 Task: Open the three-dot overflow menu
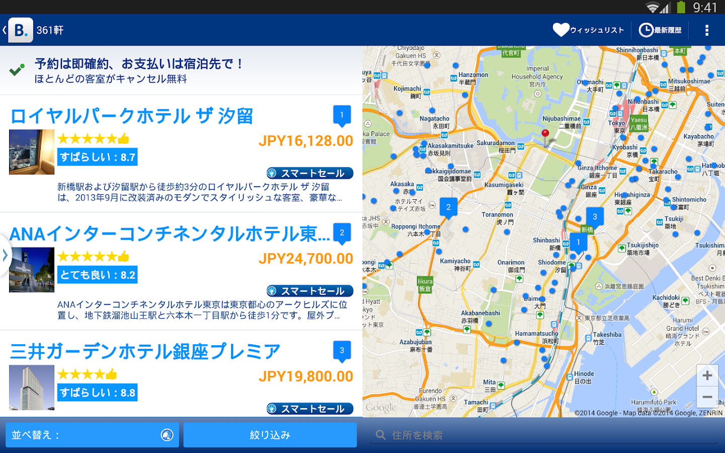tap(707, 30)
